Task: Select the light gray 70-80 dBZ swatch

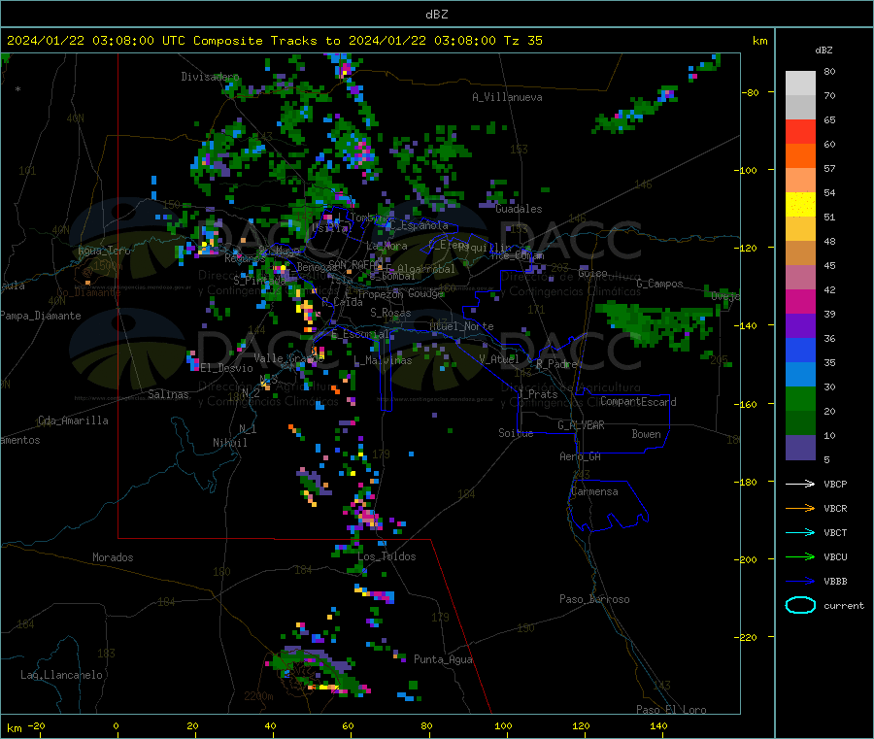Action: tap(800, 84)
